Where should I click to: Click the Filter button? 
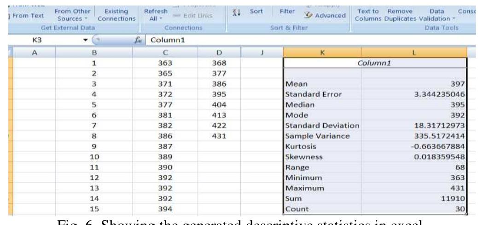287,12
